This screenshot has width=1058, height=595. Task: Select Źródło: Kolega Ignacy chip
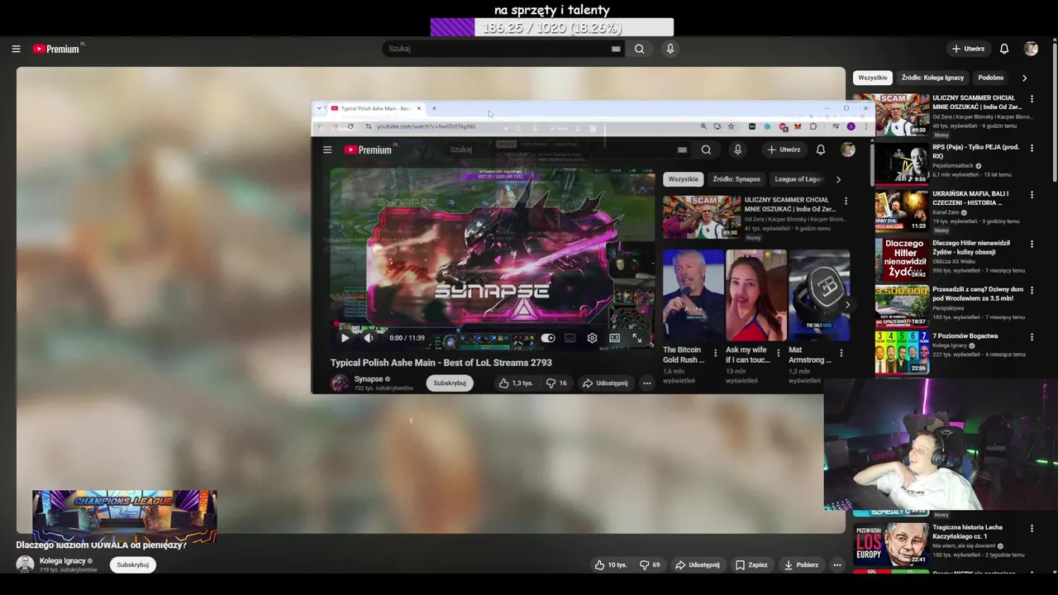(x=932, y=78)
